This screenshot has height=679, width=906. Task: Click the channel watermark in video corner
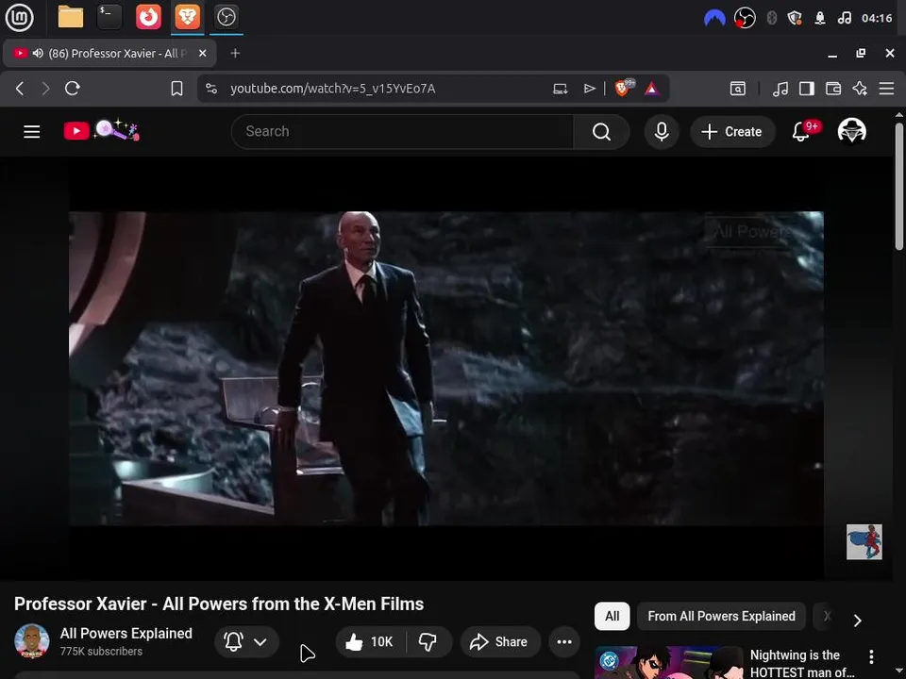tap(864, 541)
